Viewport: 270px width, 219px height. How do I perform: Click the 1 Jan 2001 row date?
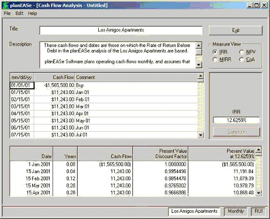click(x=39, y=164)
